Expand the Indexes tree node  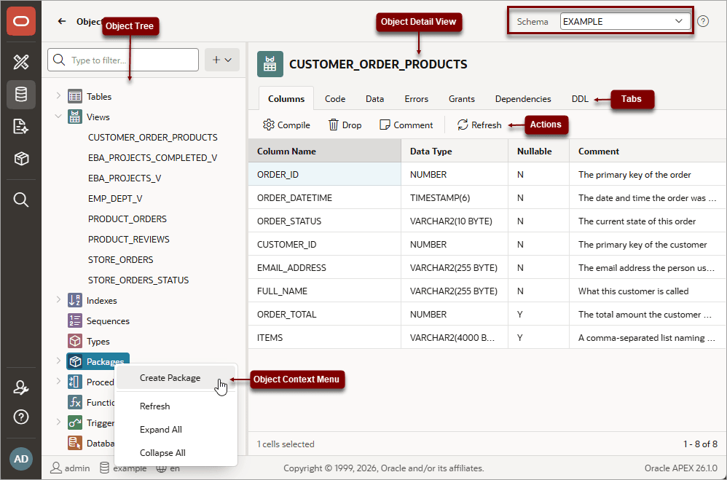click(58, 300)
